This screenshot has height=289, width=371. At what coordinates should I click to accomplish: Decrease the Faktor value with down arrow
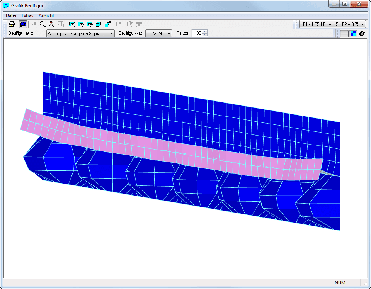(x=205, y=35)
